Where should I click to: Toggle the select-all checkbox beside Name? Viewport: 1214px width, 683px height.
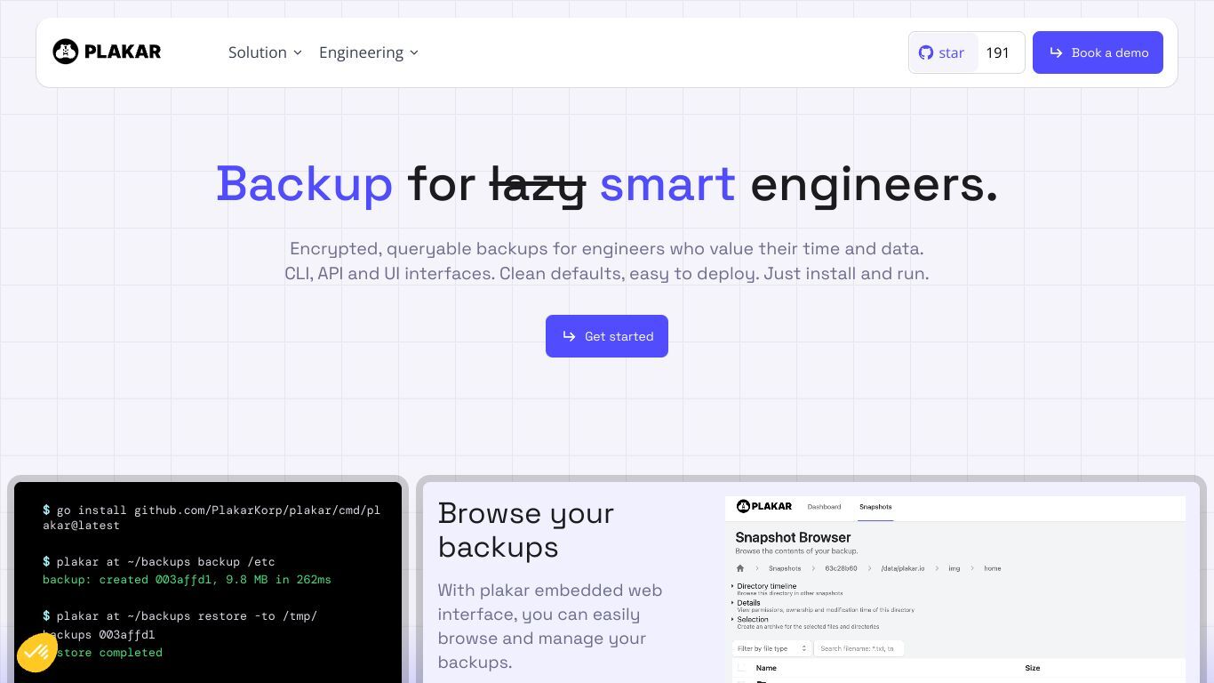coord(742,668)
